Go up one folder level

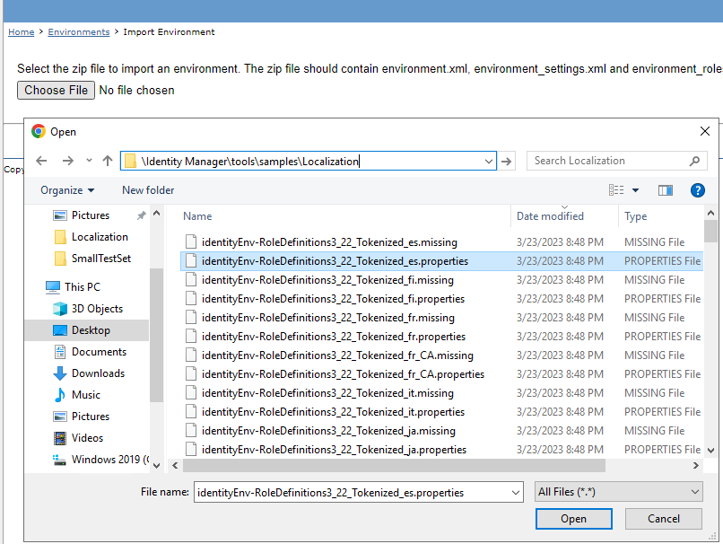click(x=108, y=161)
